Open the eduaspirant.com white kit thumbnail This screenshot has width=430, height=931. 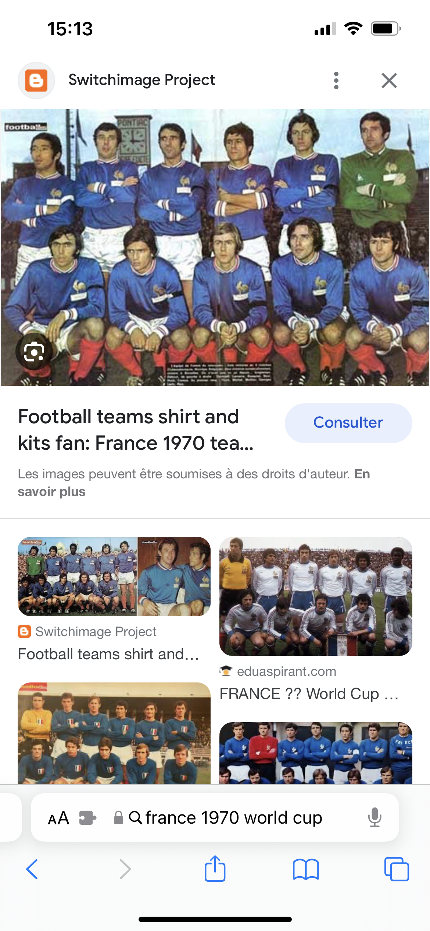(316, 596)
